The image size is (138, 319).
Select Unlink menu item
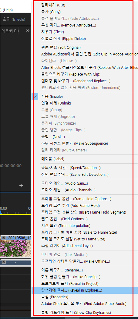85,103
